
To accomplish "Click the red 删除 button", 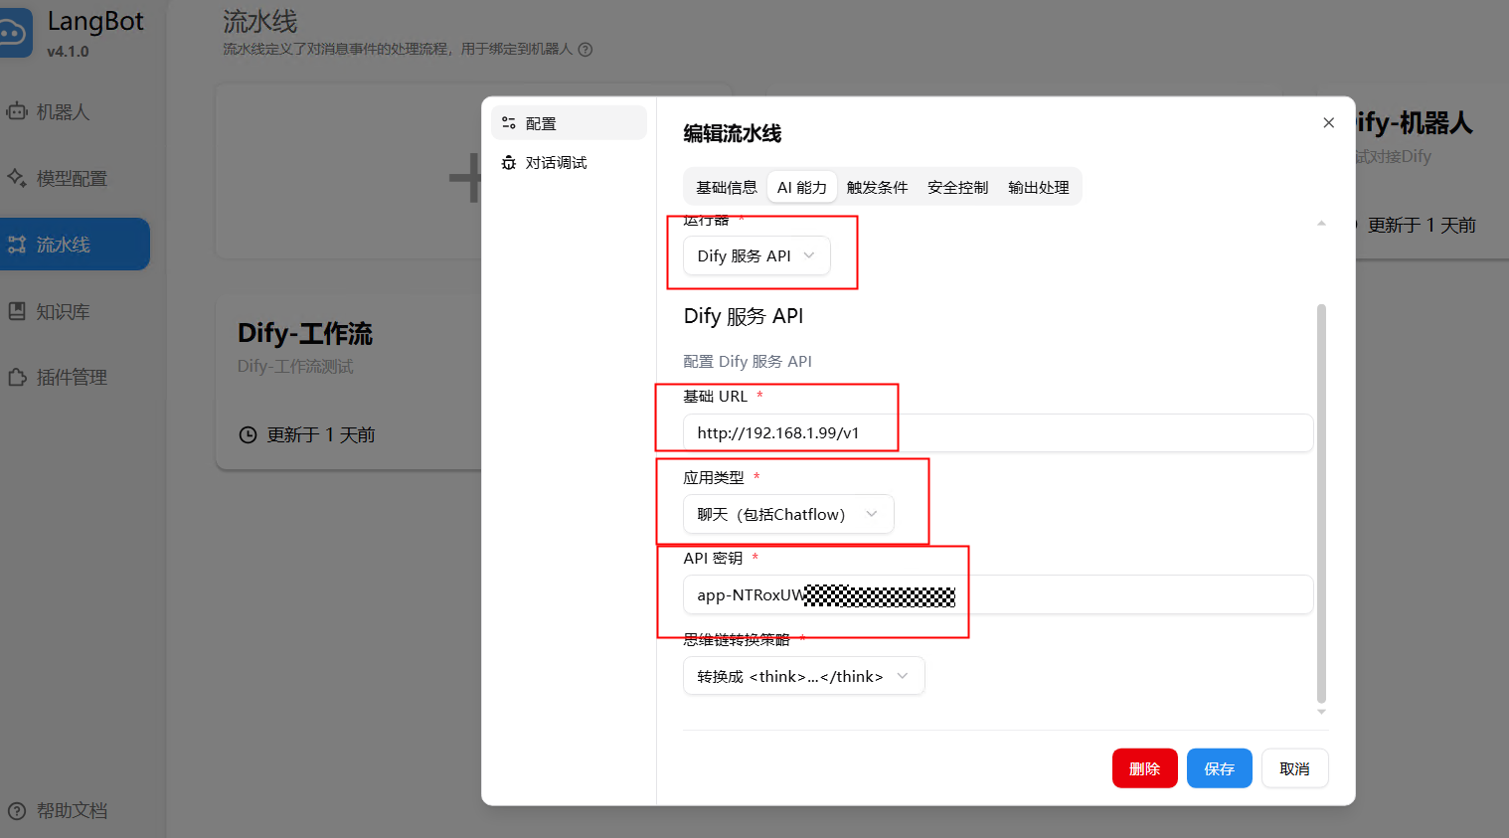I will (x=1145, y=768).
